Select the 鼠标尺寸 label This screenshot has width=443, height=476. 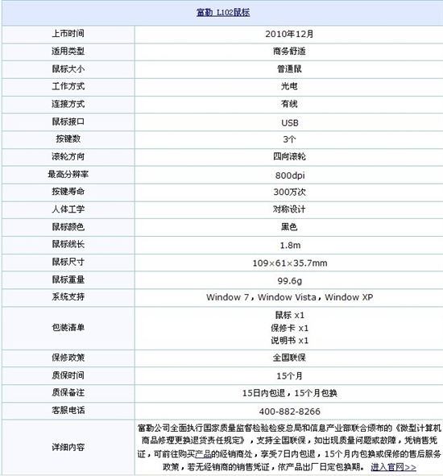68,262
